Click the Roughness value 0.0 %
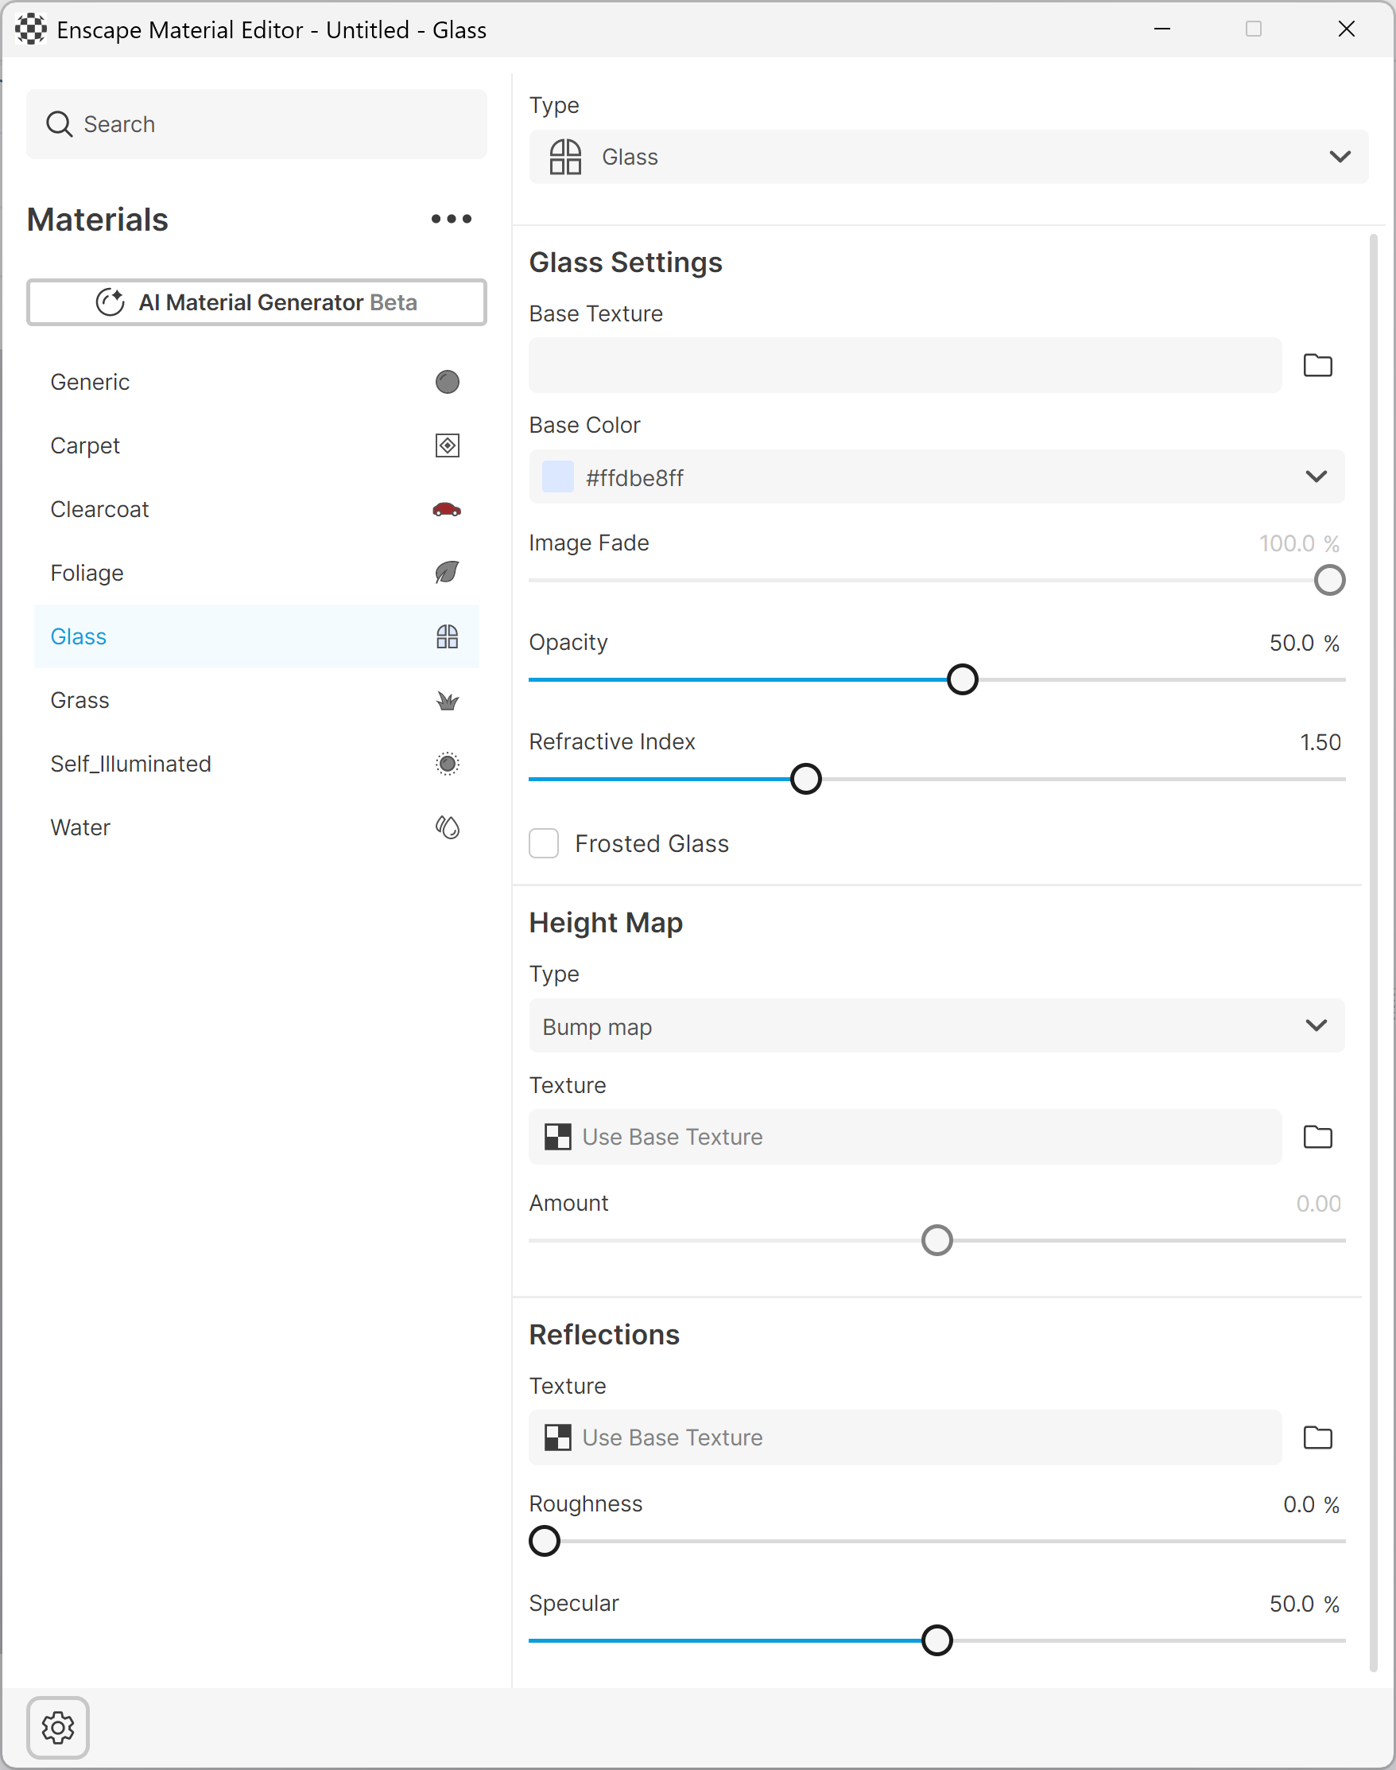 1311,1505
